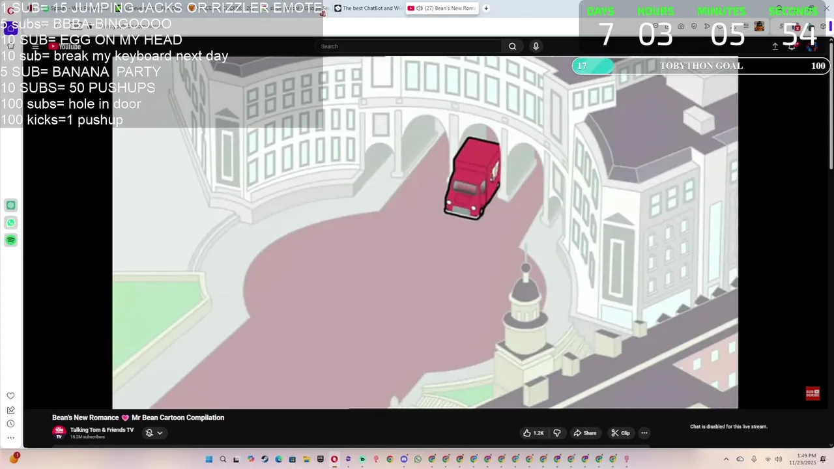Share the video via Share button
Image resolution: width=834 pixels, height=469 pixels.
584,433
